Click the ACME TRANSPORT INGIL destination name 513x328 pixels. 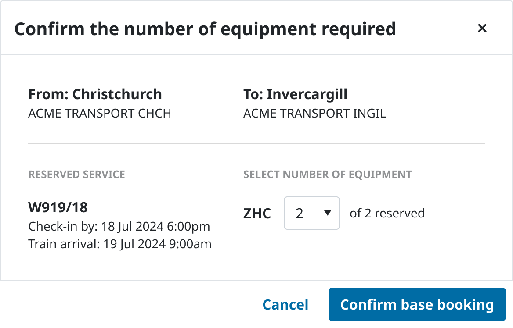(x=314, y=114)
